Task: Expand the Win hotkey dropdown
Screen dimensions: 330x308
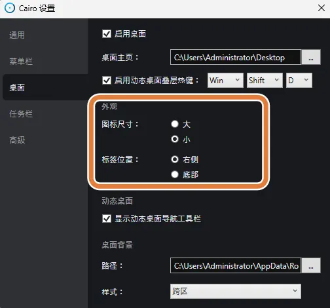Action: coord(225,81)
